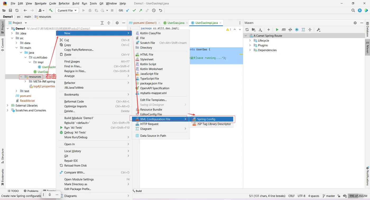Click UTF-8 encoding in status bar

(x=301, y=196)
